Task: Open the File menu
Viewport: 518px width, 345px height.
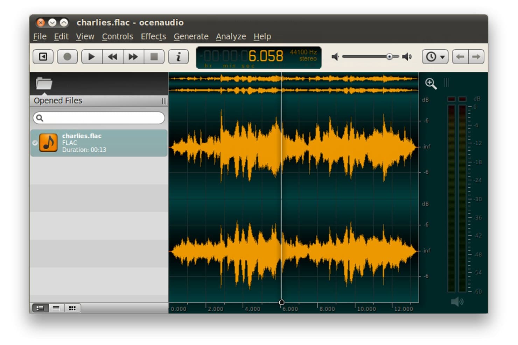Action: pos(40,36)
